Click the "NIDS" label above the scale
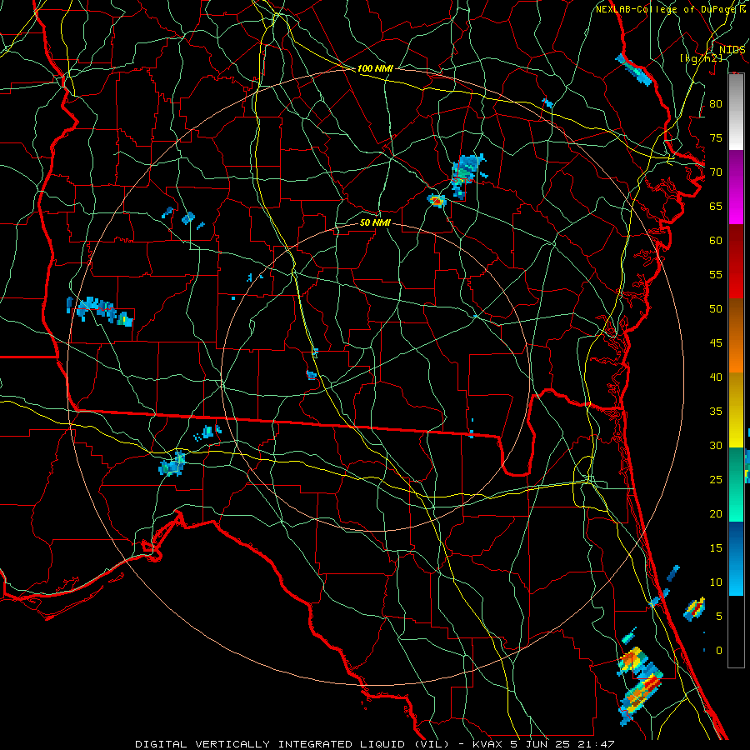 pyautogui.click(x=732, y=49)
